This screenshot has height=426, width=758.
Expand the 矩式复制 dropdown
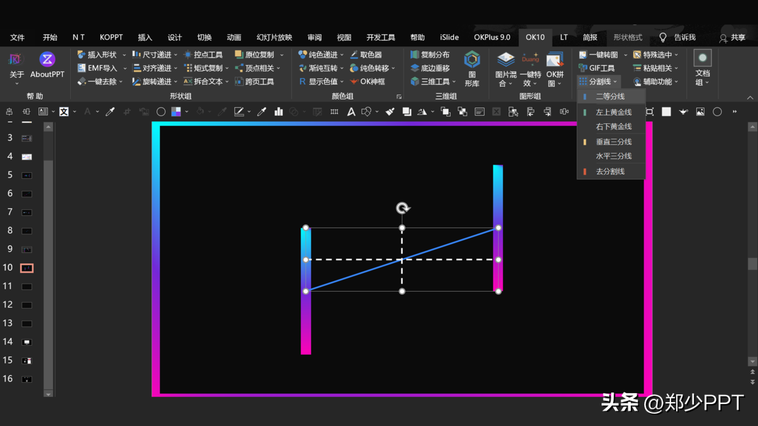227,68
